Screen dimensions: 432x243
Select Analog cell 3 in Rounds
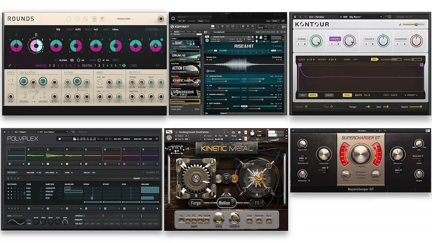[x=58, y=65]
